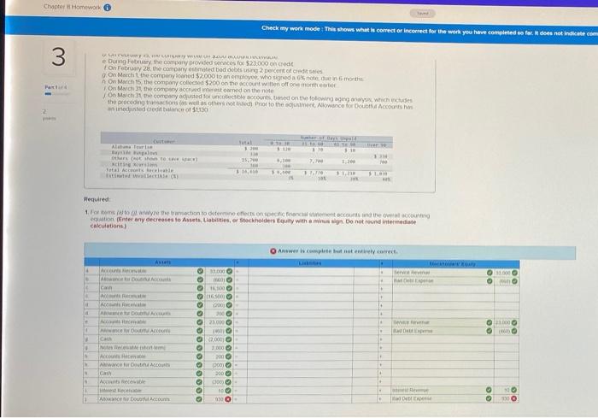Click 'Others (not shown to save space)' row
Screen dimensions: 598x418
point(247,159)
